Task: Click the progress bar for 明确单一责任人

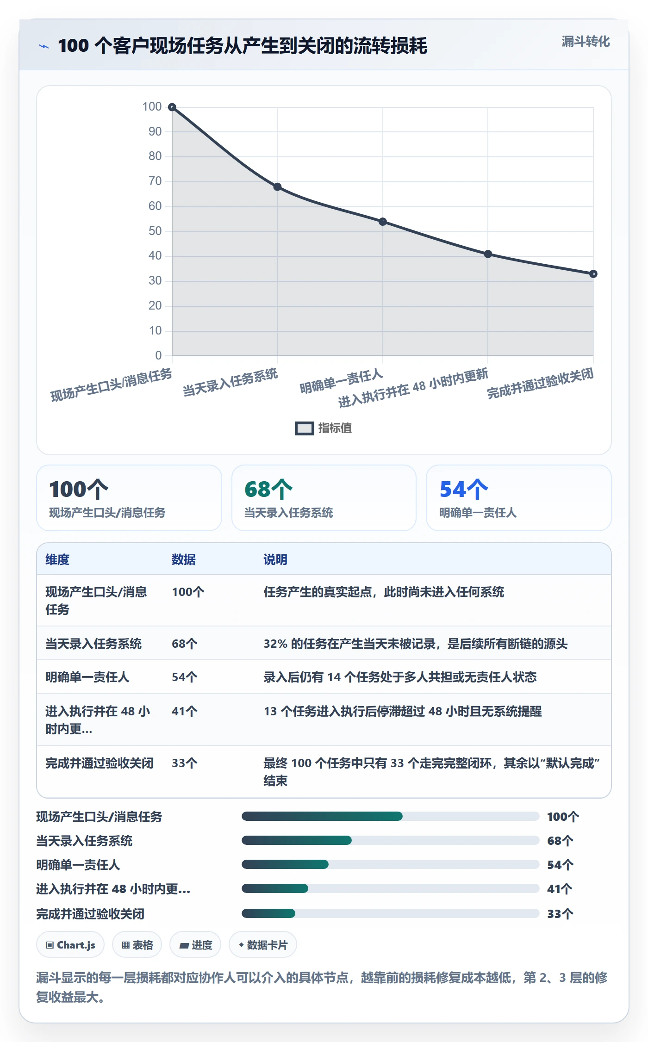Action: coord(390,864)
